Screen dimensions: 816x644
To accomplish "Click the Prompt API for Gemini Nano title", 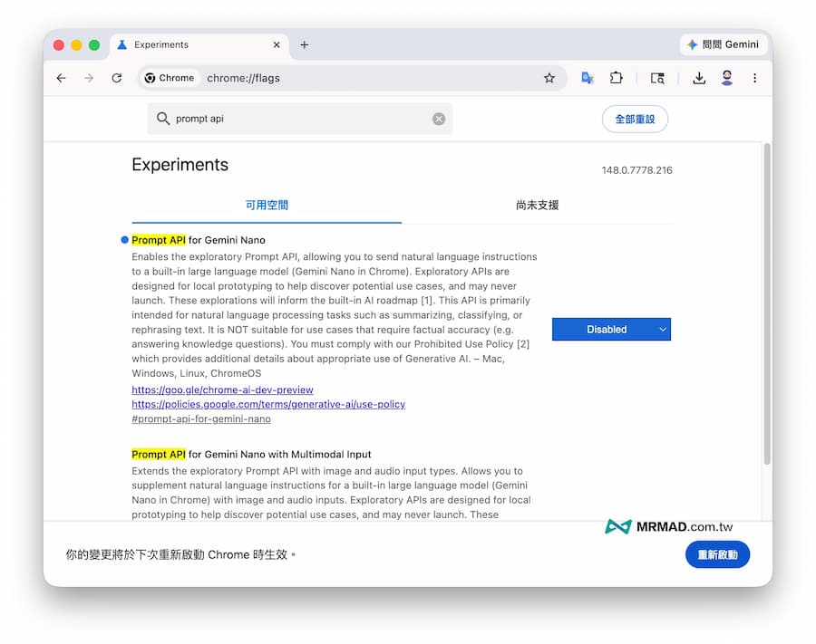I will click(x=199, y=240).
